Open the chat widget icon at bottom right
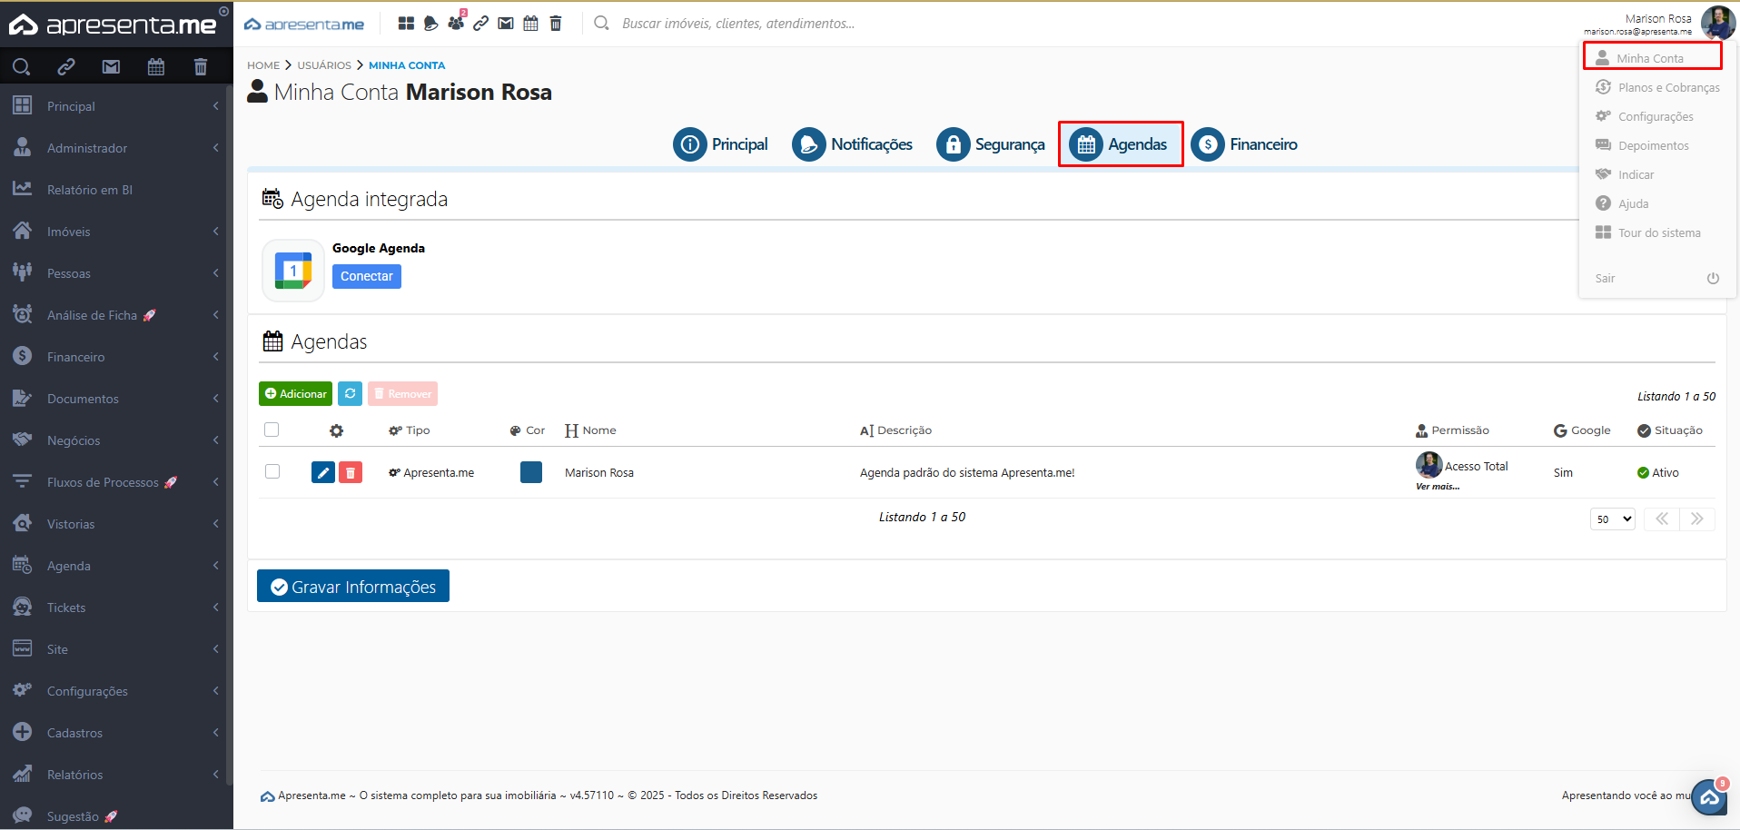The height and width of the screenshot is (830, 1740). pyautogui.click(x=1709, y=797)
